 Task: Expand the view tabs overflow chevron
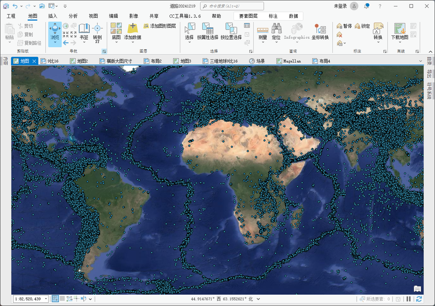click(x=420, y=61)
